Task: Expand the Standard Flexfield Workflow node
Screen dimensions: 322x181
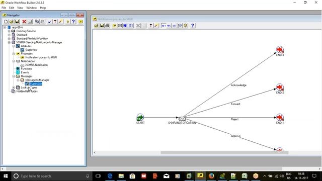Action: click(x=9, y=39)
